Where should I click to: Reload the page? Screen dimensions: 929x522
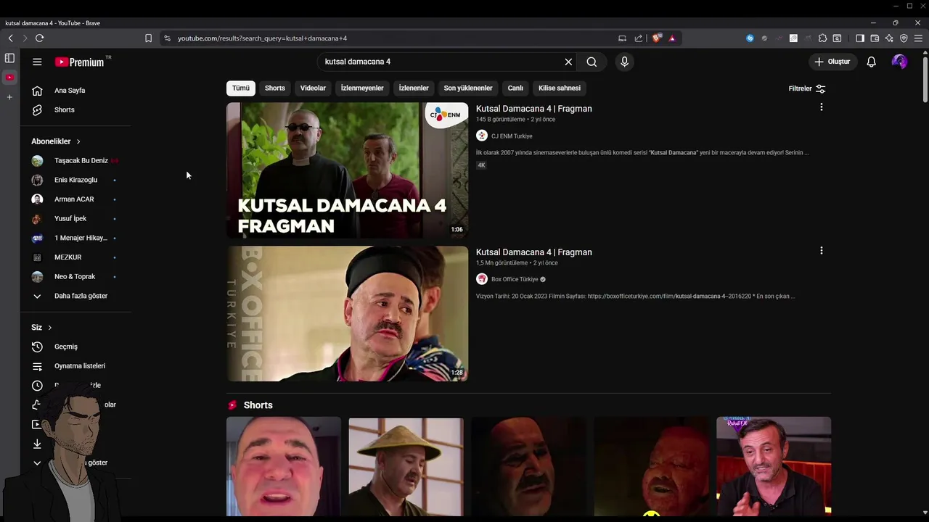pos(39,38)
